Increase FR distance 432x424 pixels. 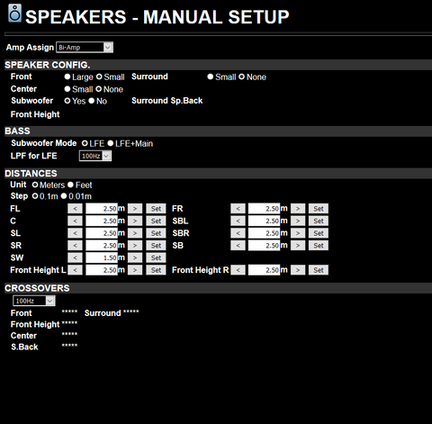point(298,209)
